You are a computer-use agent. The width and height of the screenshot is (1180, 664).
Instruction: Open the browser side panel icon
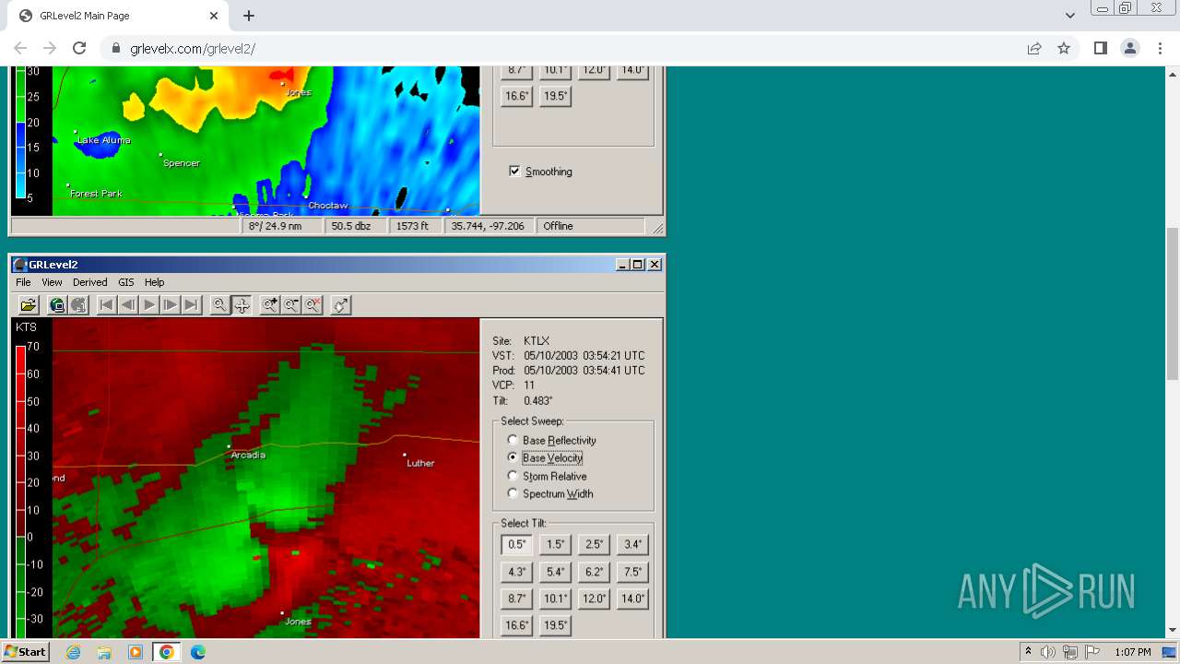point(1100,48)
